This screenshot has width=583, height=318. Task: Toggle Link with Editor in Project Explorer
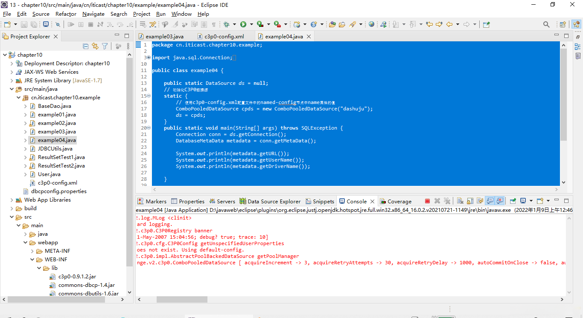coord(95,46)
